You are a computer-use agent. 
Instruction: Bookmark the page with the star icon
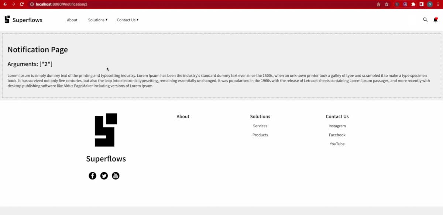[386, 4]
